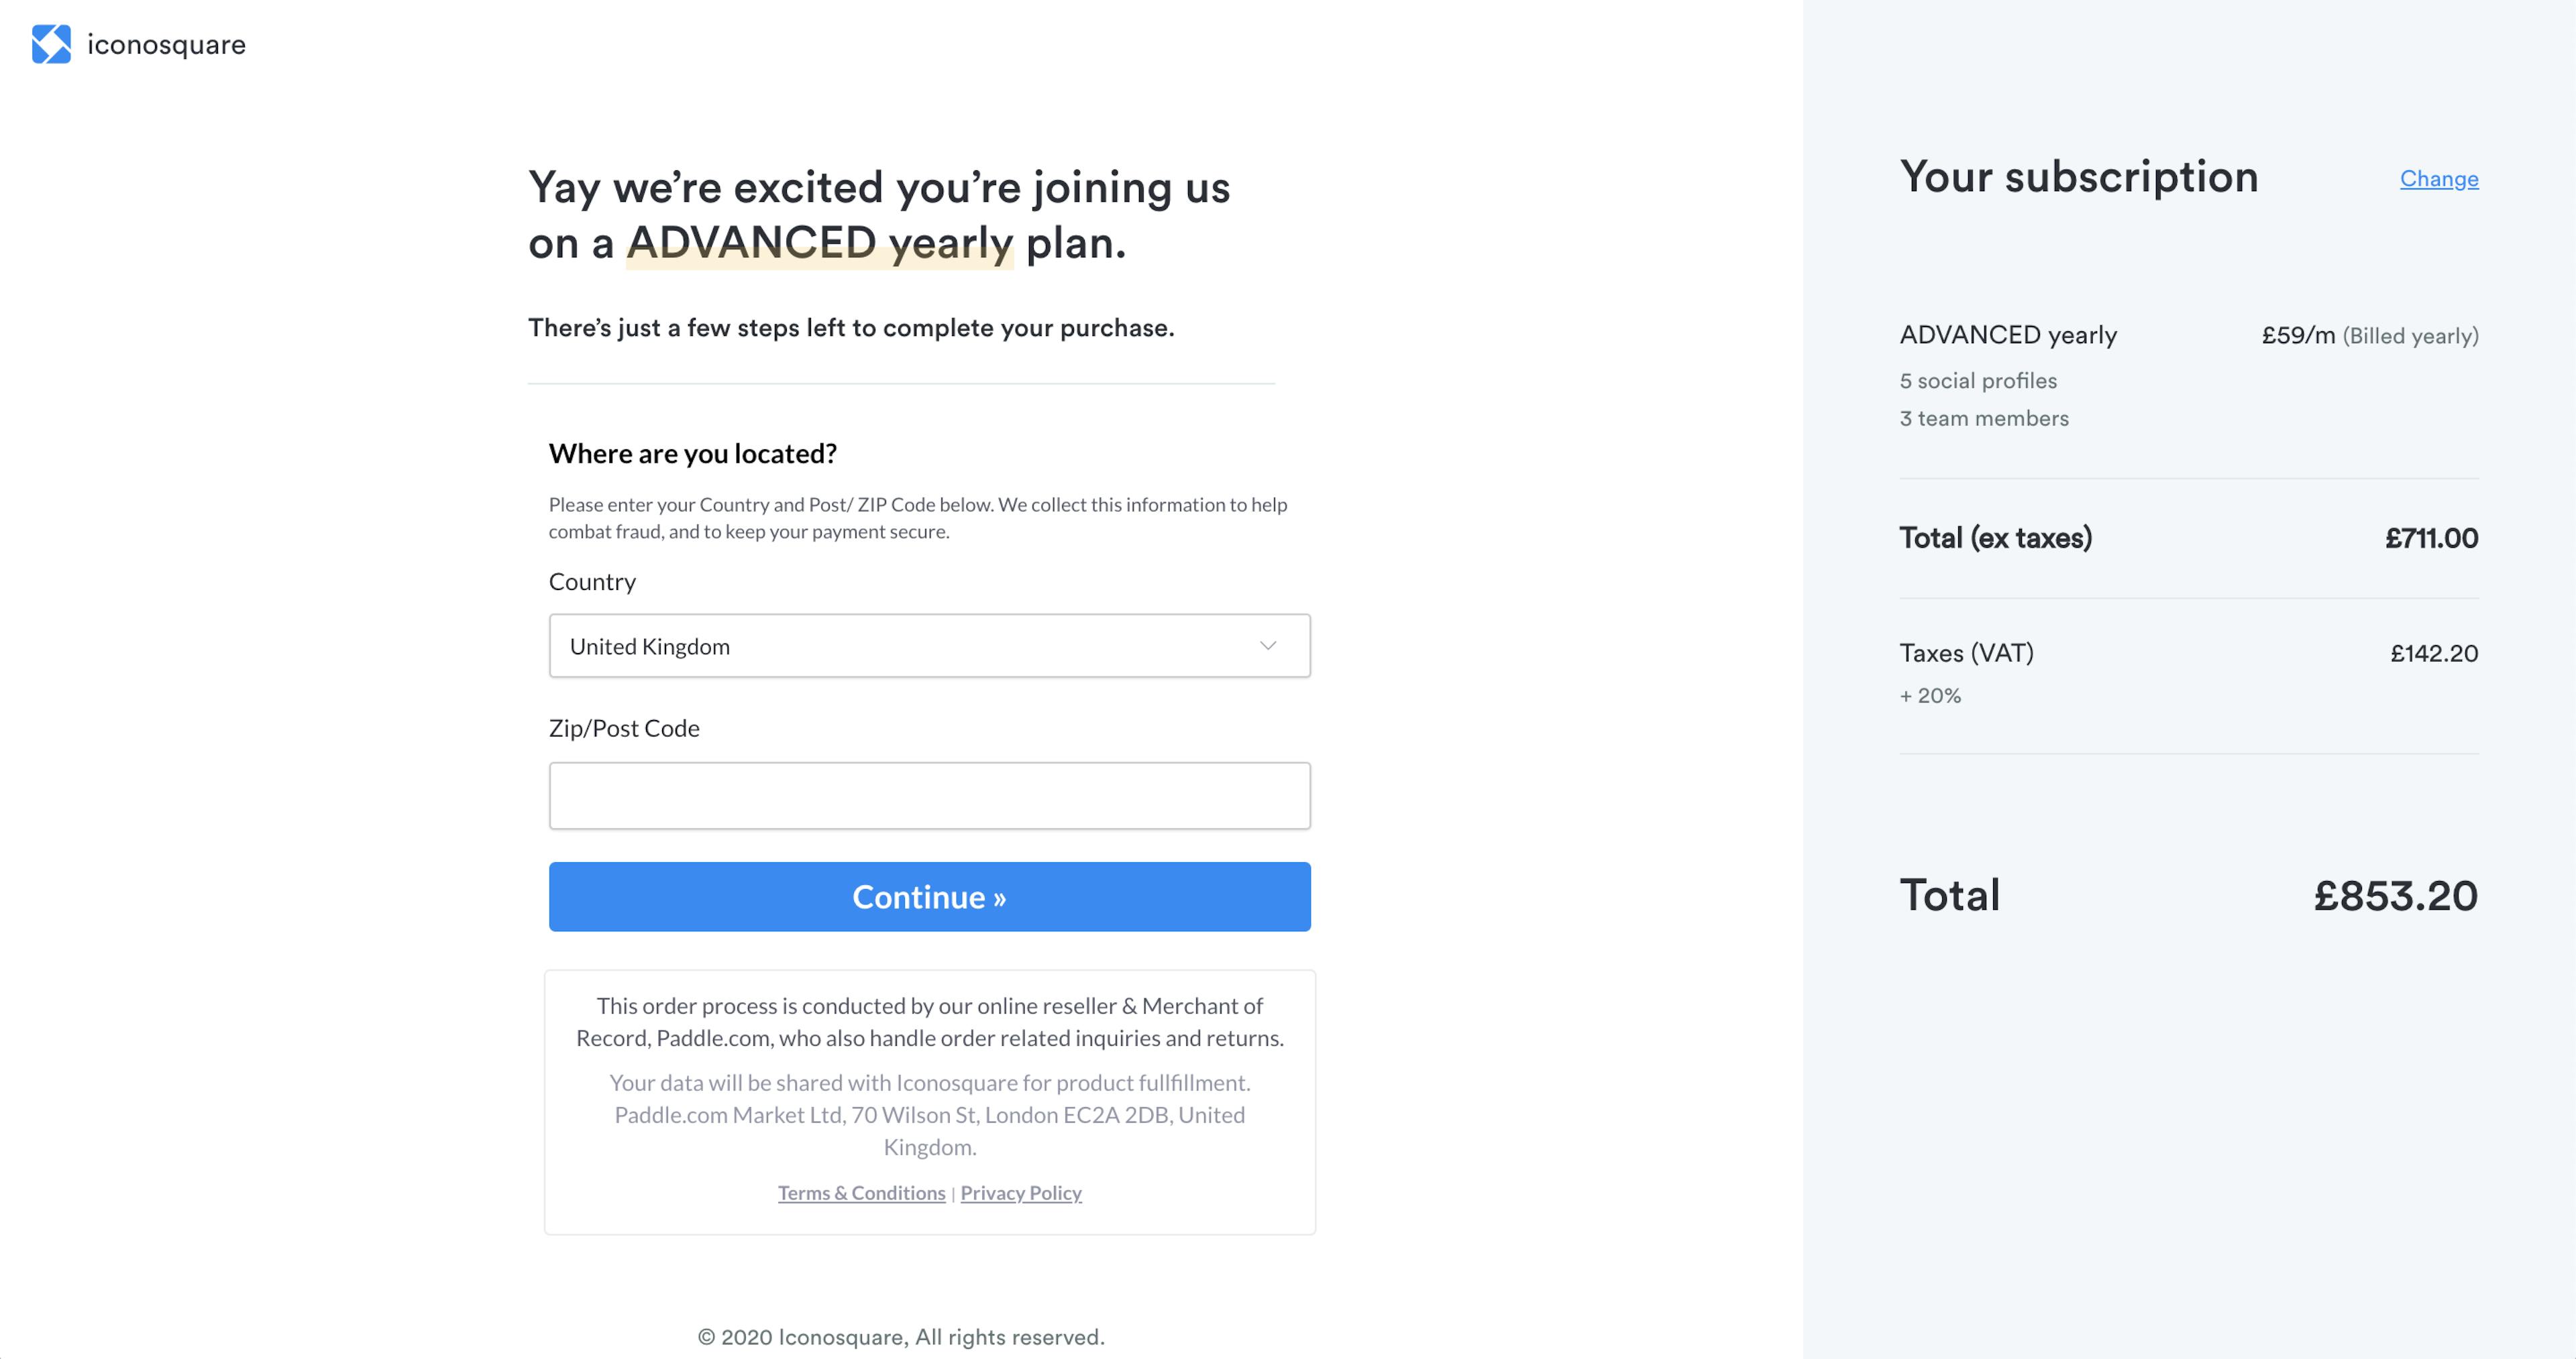Click the "5 social profiles" text
The height and width of the screenshot is (1359, 2576).
tap(1977, 381)
